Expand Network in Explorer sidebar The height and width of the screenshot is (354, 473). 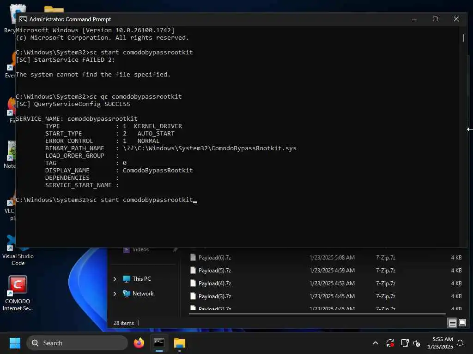point(115,294)
